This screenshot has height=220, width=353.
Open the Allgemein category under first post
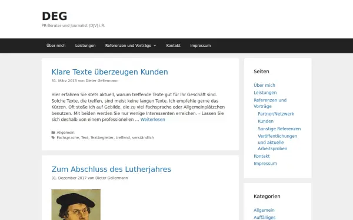(x=65, y=133)
